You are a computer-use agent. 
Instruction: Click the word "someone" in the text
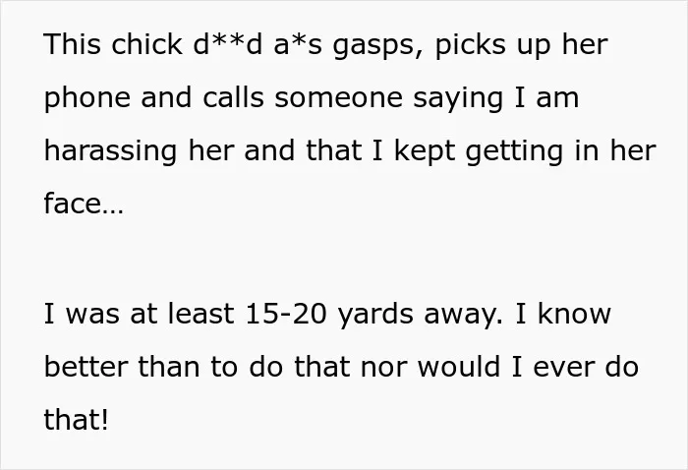338,99
